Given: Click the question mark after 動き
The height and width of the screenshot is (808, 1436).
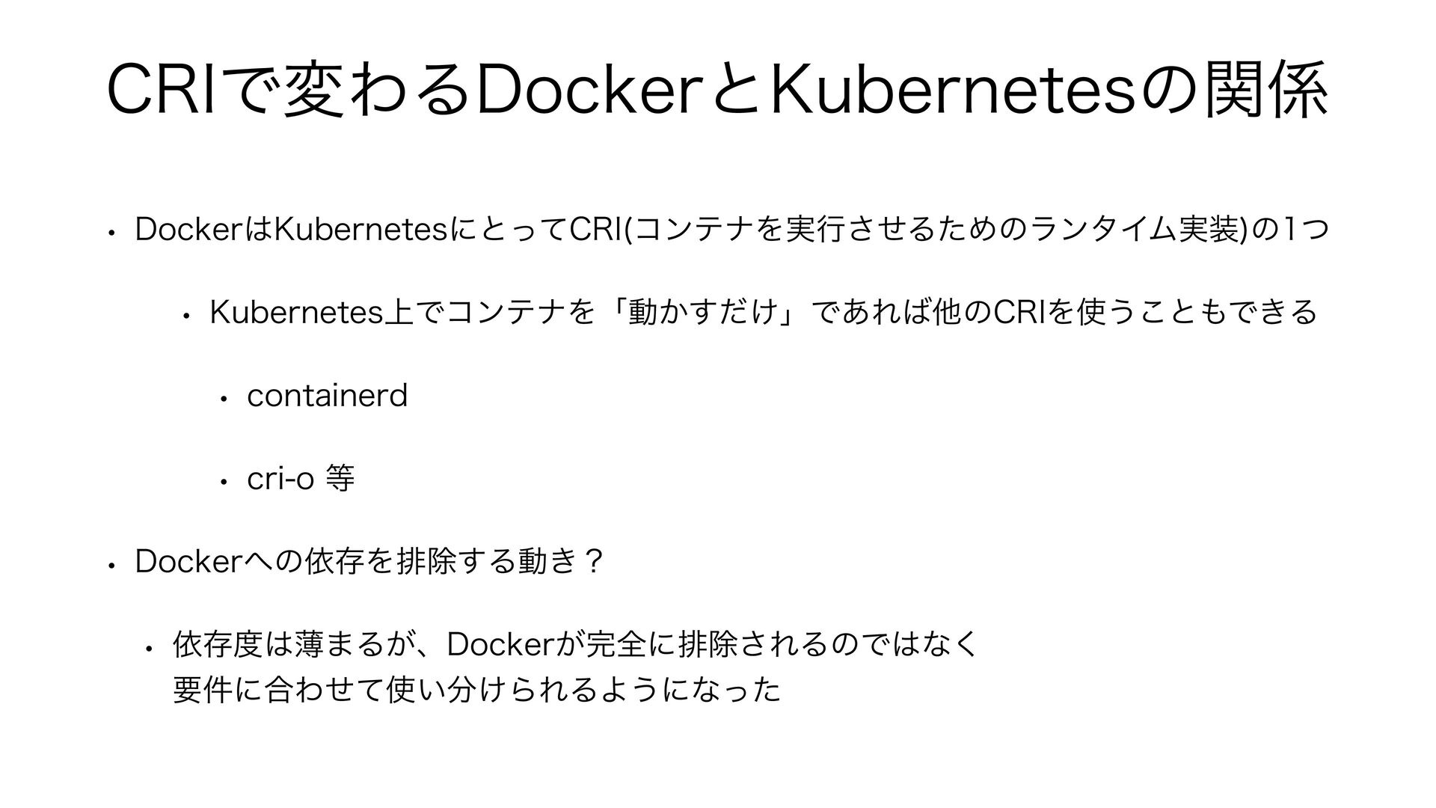Looking at the screenshot, I should (595, 560).
